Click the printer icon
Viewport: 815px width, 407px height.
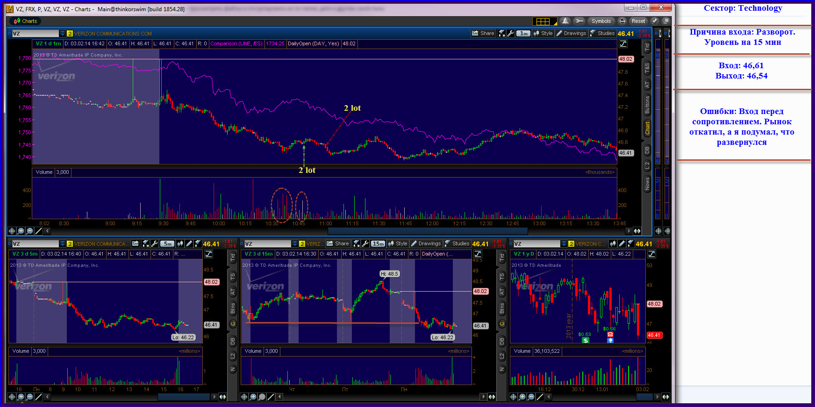pos(622,21)
